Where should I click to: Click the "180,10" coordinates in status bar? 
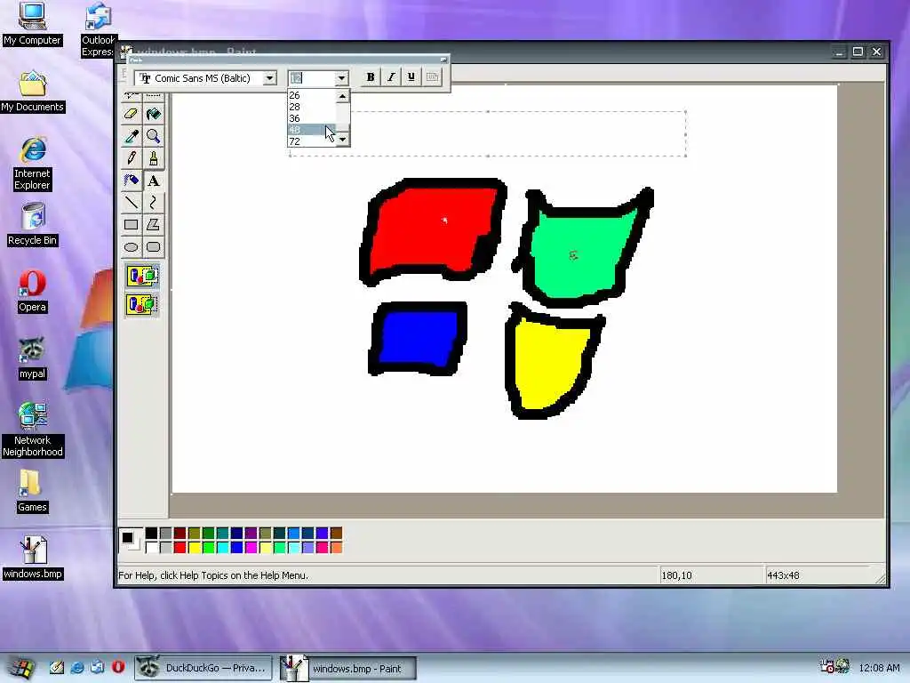(676, 575)
